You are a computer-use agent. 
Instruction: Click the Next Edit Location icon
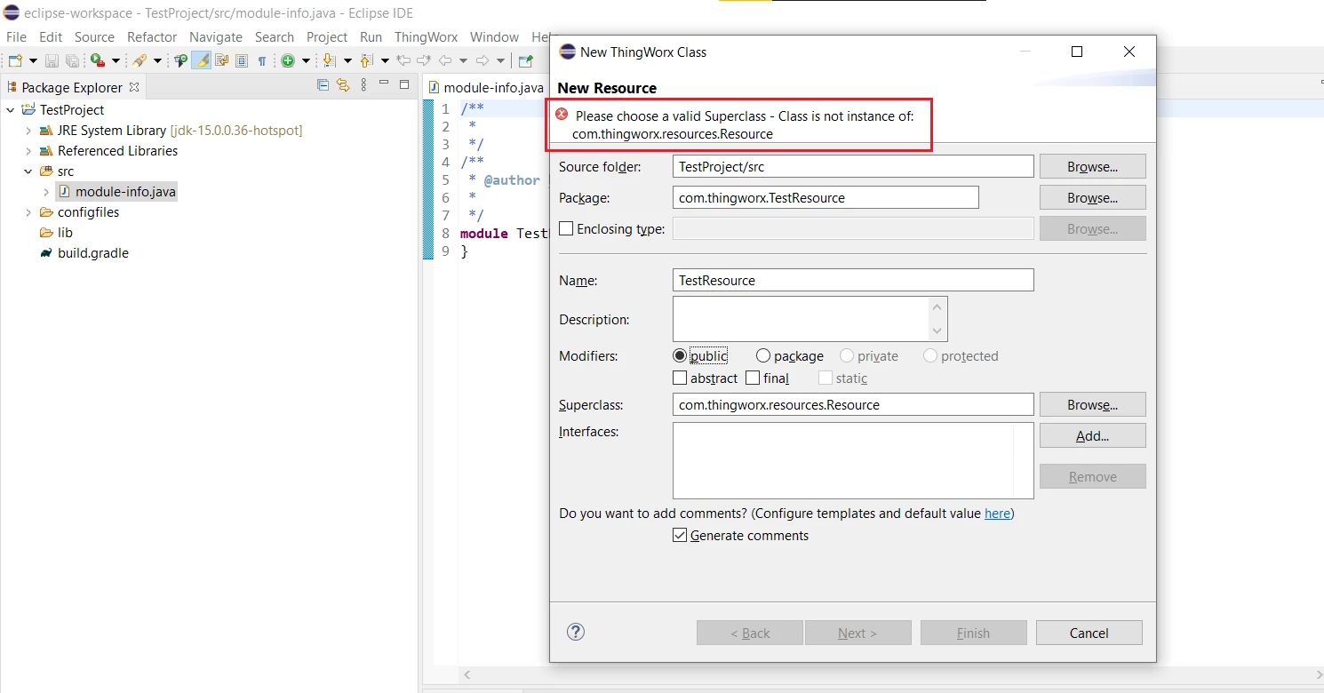[424, 60]
